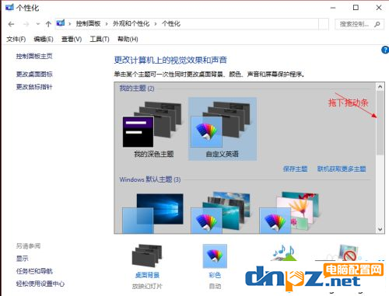Minimize the 个性化 window
This screenshot has width=389, height=296.
coord(333,8)
